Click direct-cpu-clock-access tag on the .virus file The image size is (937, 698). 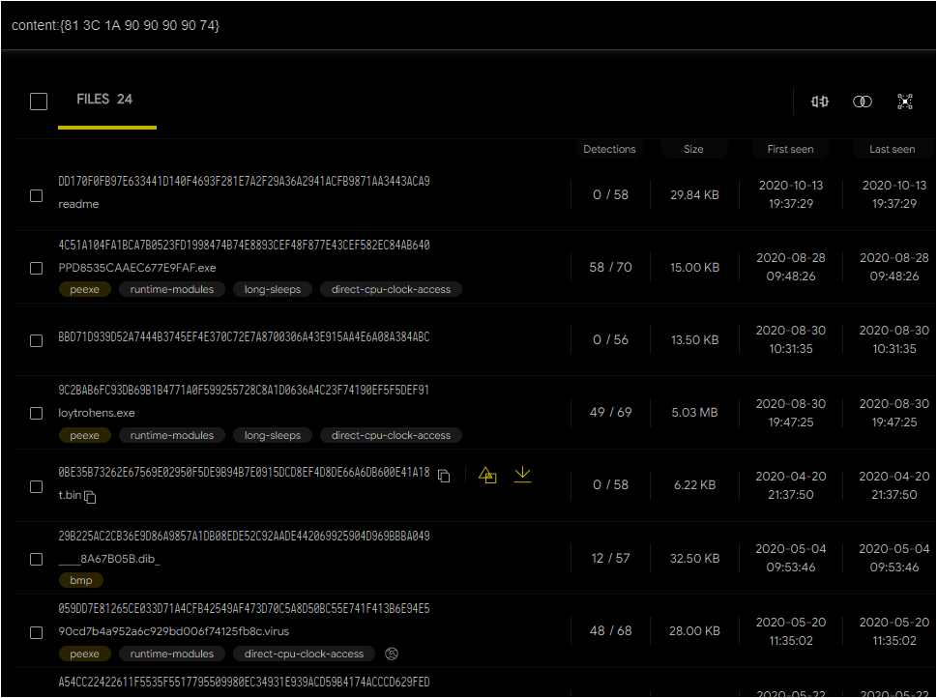tap(304, 654)
